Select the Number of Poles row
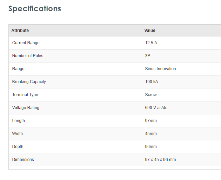Screen dimensions: 221x180 tap(28, 56)
